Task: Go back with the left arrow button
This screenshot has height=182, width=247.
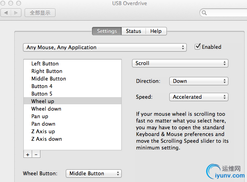Action: (6, 13)
